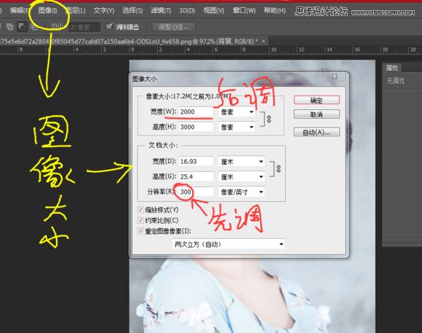Screen dimensions: 422x333
Task: Click pixel 高度(H) field showing 3000
Action: coord(196,127)
